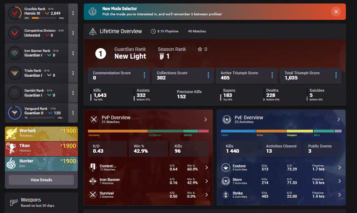Open the Weapons section heading
The image size is (357, 213).
(31, 200)
